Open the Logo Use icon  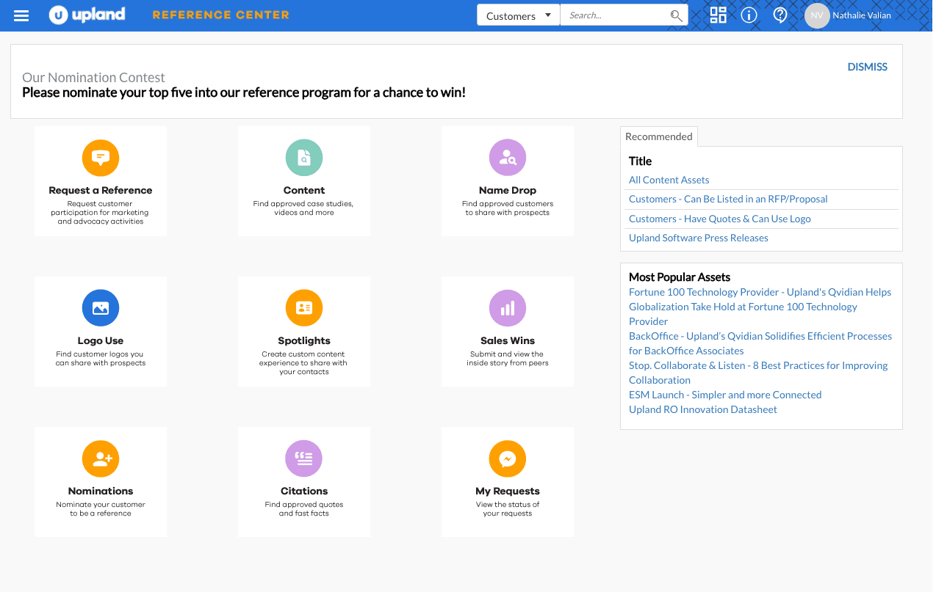click(101, 308)
